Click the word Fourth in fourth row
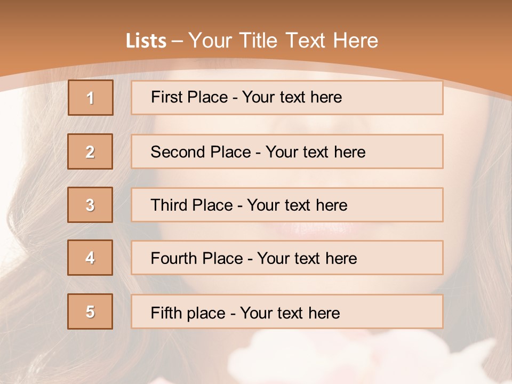 174,259
